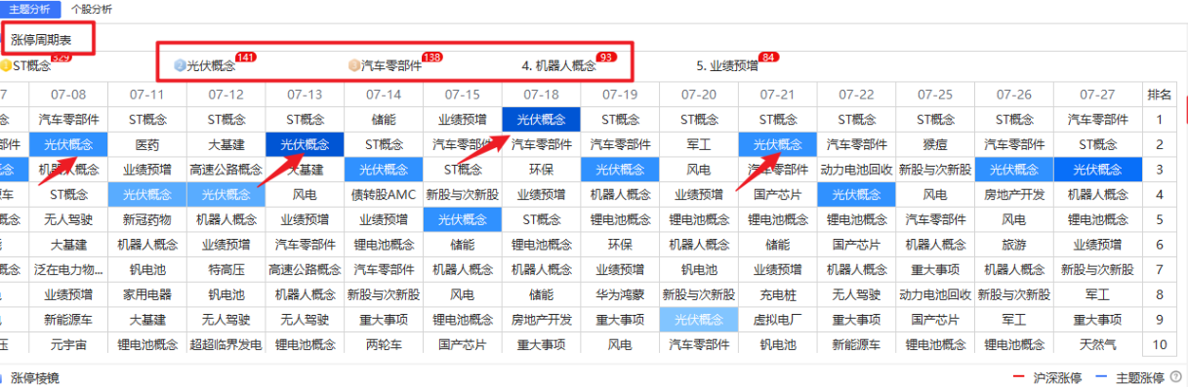
Task: Click the 排名 column header
Action: tap(1160, 95)
